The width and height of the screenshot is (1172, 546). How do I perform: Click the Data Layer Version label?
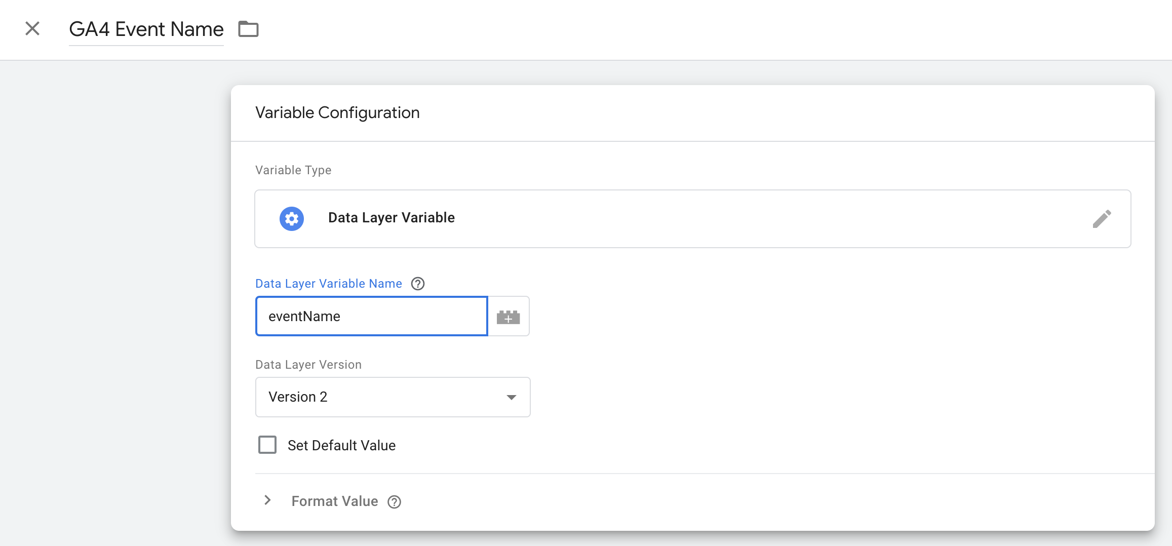point(308,365)
